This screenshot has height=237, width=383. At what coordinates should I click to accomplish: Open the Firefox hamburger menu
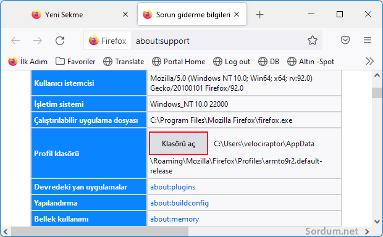tap(368, 40)
